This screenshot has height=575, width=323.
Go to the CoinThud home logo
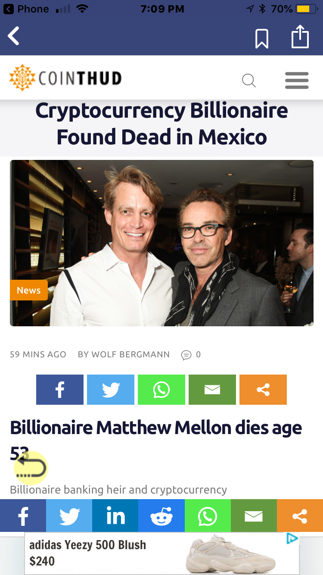[65, 78]
